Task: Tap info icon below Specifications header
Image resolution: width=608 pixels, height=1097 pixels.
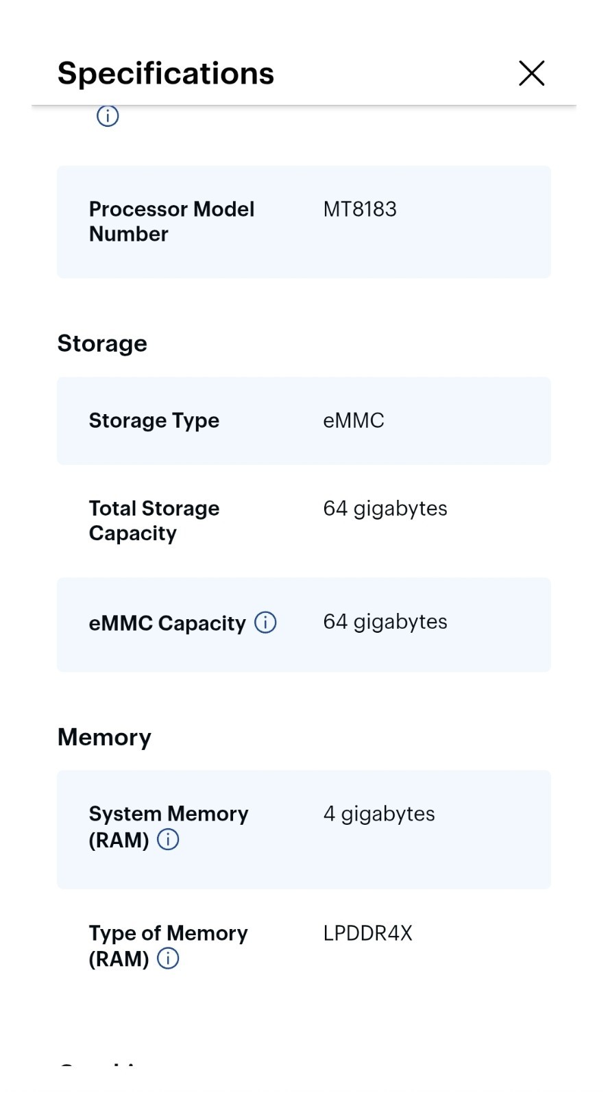Action: coord(108,116)
